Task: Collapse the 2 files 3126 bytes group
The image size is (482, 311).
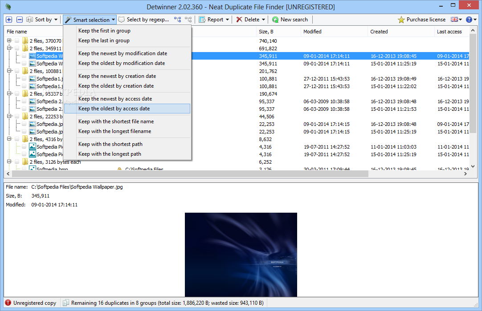Action: 9,162
